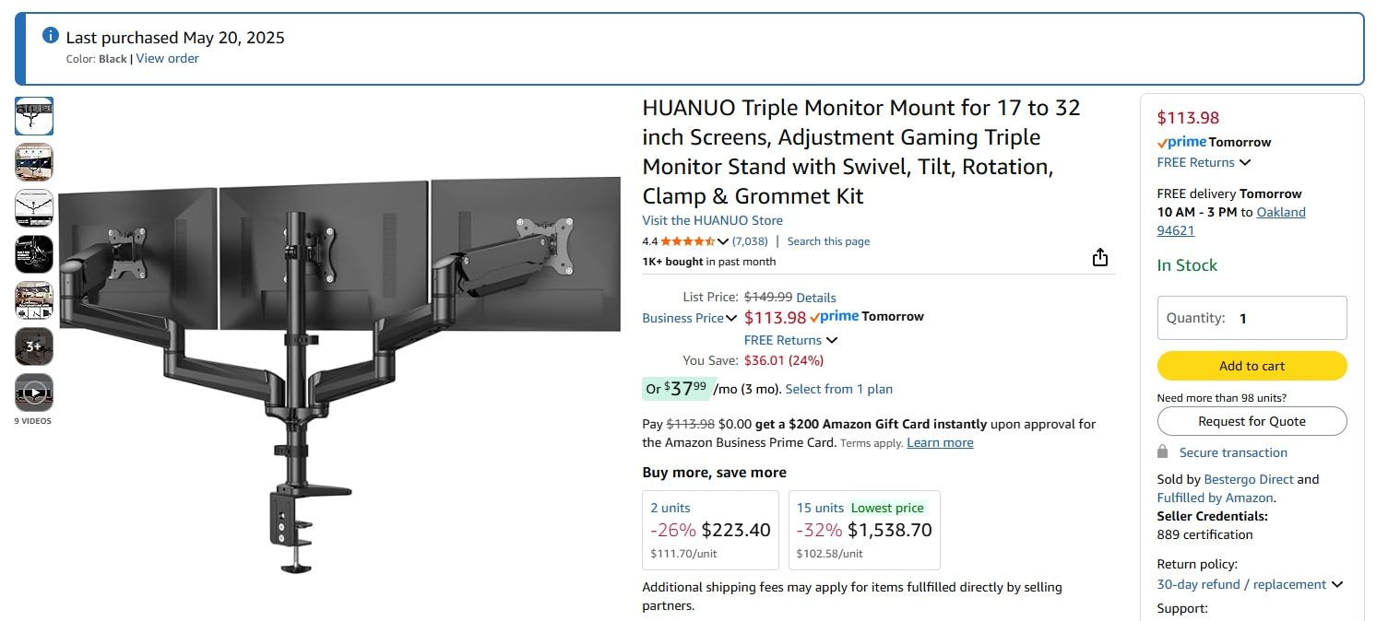
Task: Expand the rating breakdown chevron
Action: 723,241
